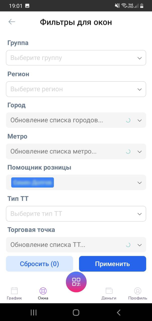Image resolution: width=152 pixels, height=321 pixels.
Task: Open the Тип ТТ dropdown
Action: click(x=76, y=214)
